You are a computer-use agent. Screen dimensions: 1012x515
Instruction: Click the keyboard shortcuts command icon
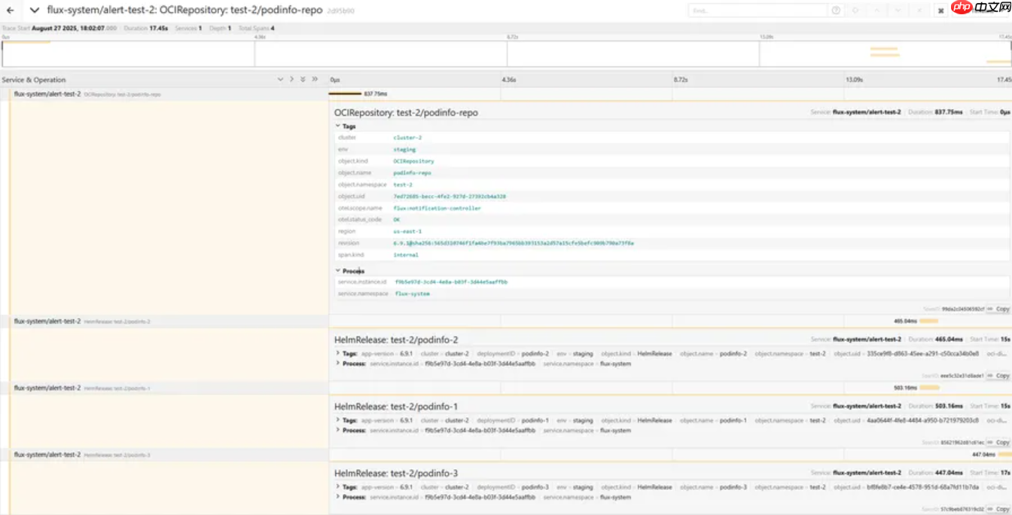point(940,11)
